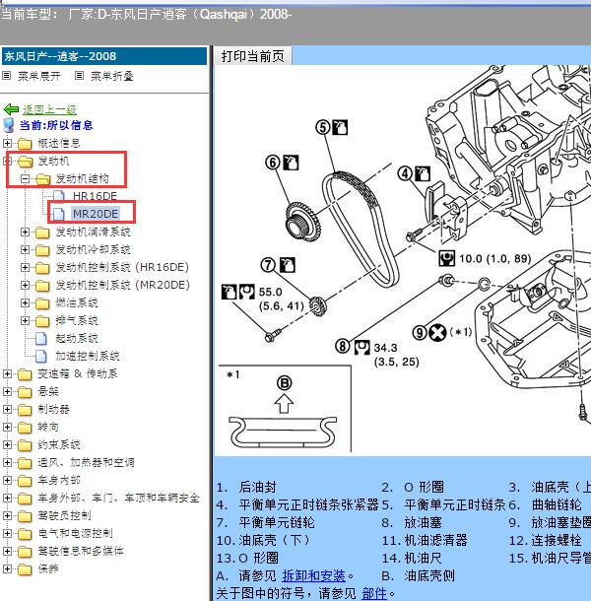Click the engine exploded-view diagram

click(x=403, y=261)
